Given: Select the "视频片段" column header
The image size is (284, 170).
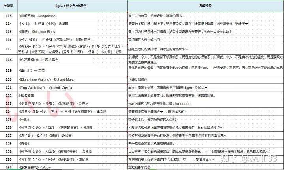Looking at the screenshot, I should coord(206,6).
